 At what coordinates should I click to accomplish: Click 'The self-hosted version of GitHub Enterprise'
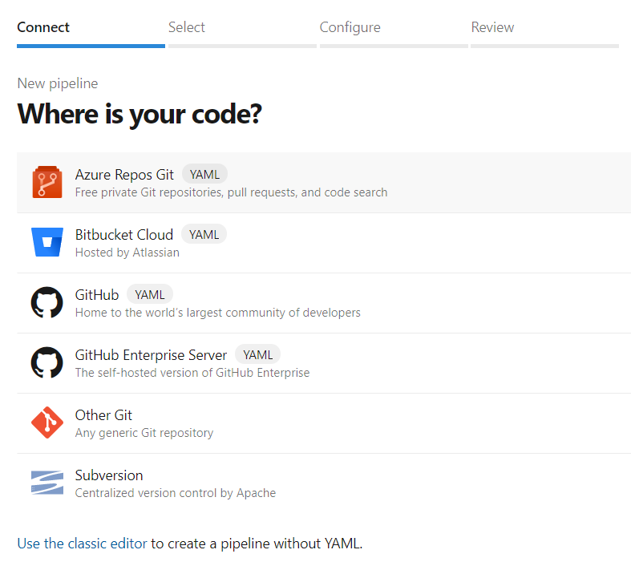pos(192,373)
